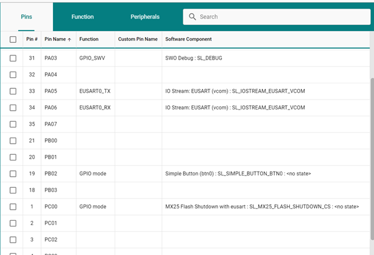Sort by Pin Name column arrow

pyautogui.click(x=69, y=39)
